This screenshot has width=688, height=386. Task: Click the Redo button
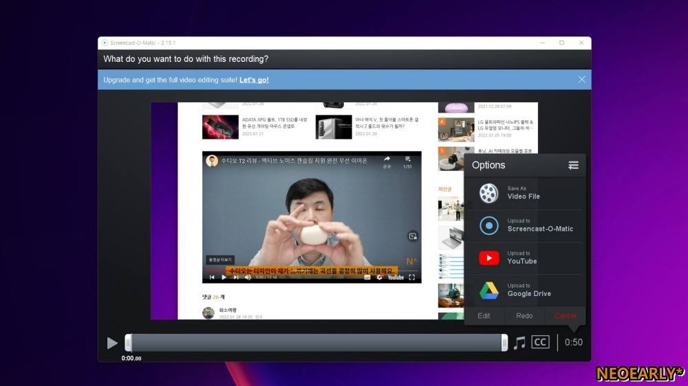pyautogui.click(x=524, y=315)
